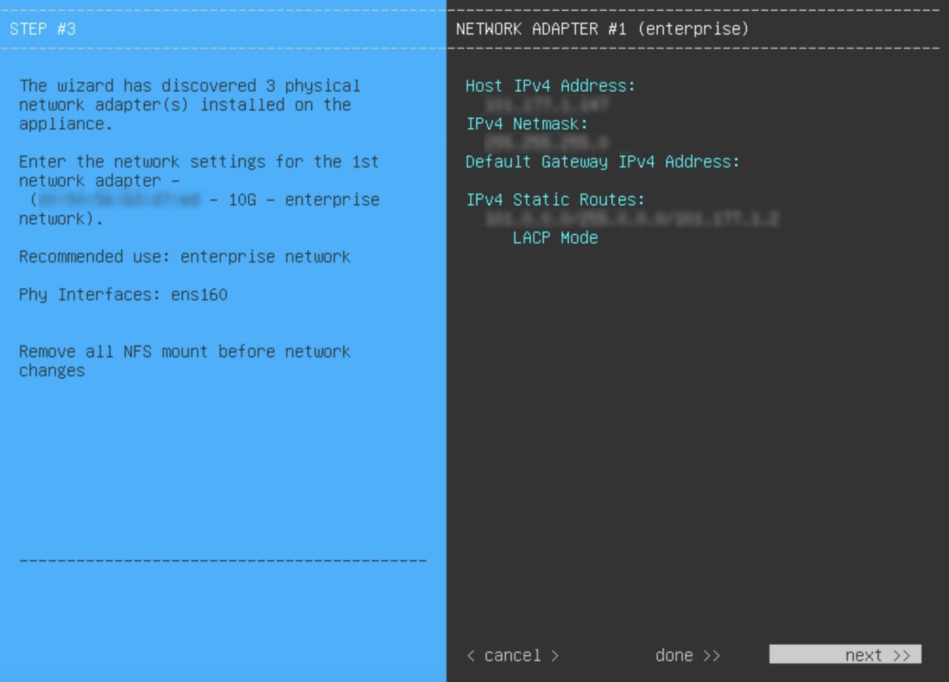Click the STEP #3 header

pos(42,29)
